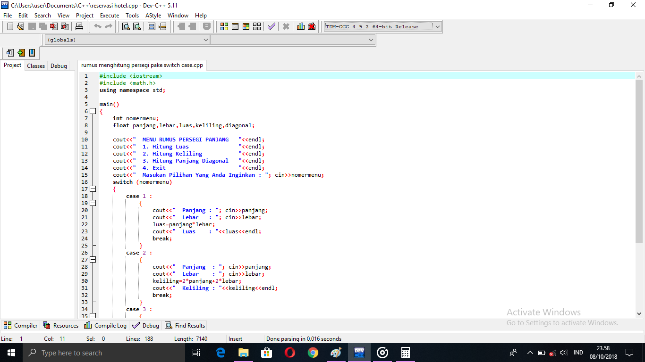The width and height of the screenshot is (645, 362).
Task: Open the compiler selection dropdown
Action: [437, 26]
